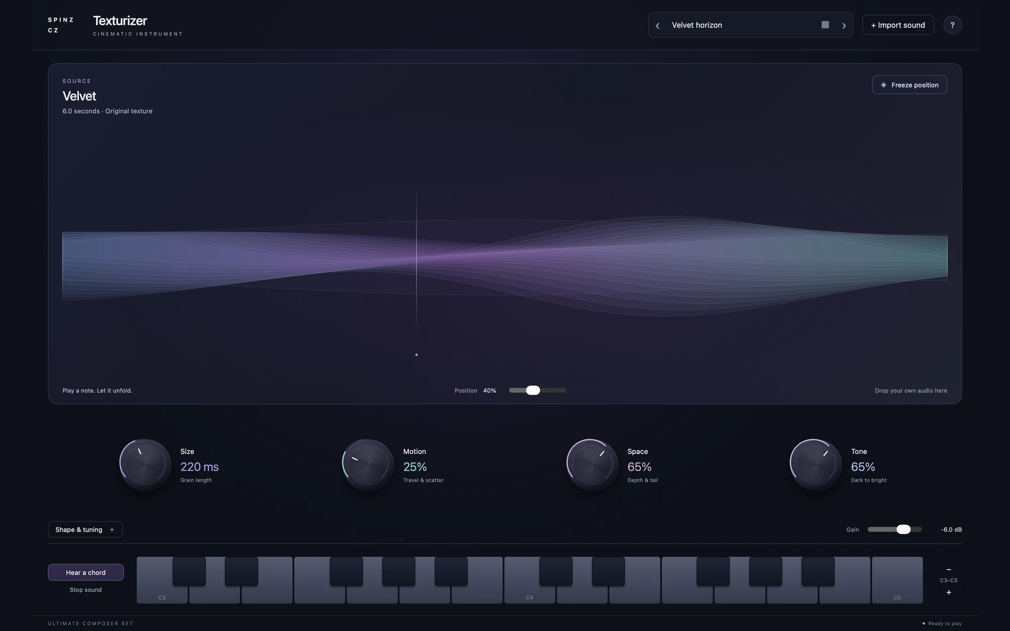
Task: Open the preset browser grid icon
Action: 825,25
